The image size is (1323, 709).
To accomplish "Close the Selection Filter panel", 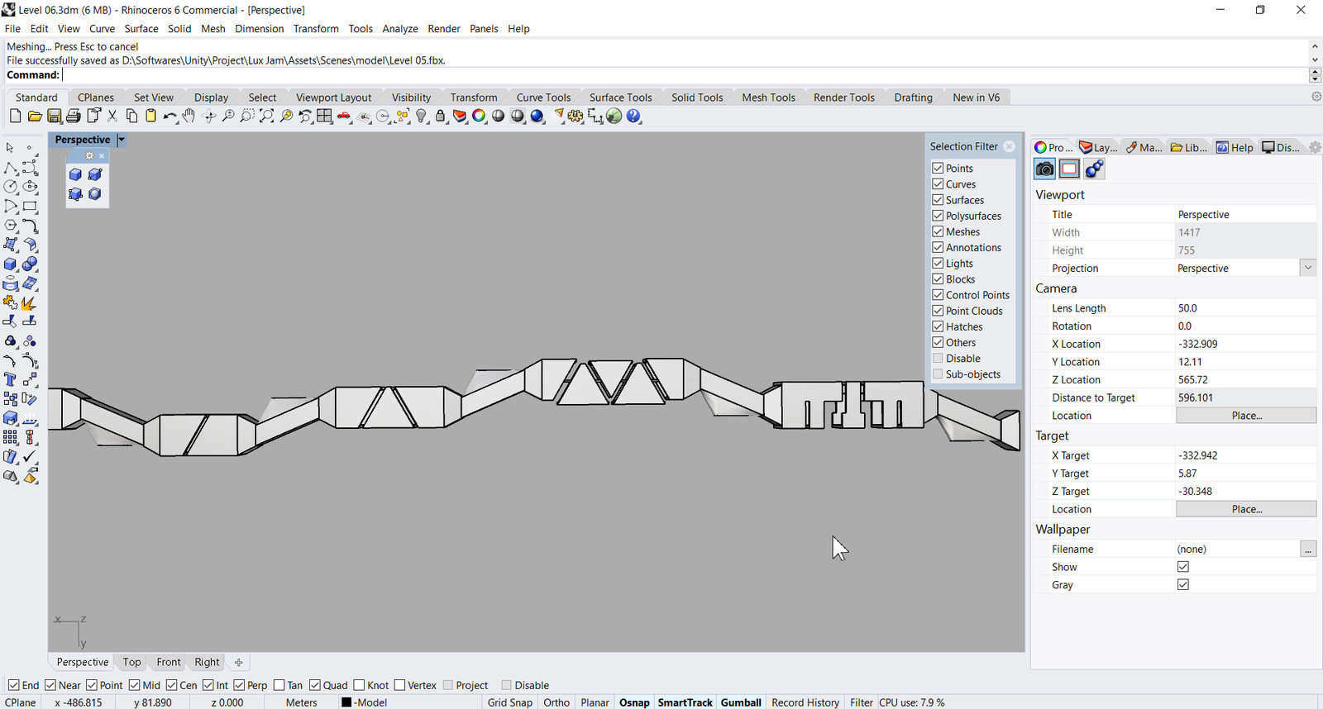I will coord(1009,146).
